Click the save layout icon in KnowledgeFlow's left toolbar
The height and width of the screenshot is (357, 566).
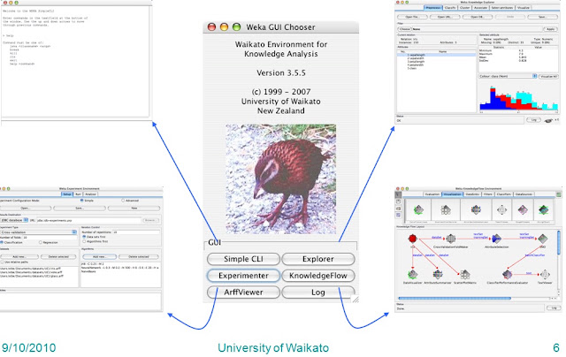(x=398, y=201)
